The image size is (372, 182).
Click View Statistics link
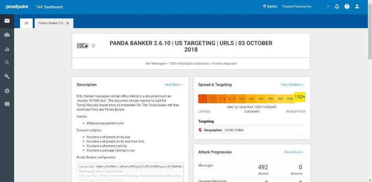click(x=293, y=85)
